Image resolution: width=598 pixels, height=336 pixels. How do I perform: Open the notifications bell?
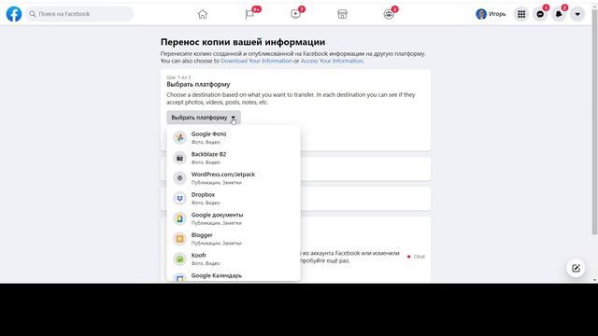pos(559,14)
